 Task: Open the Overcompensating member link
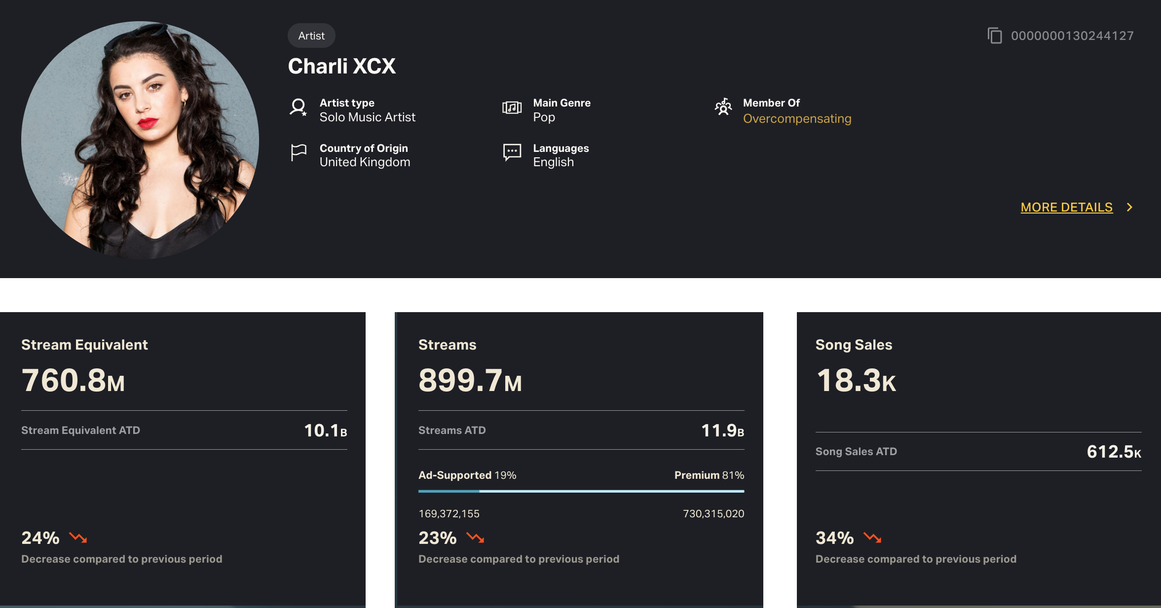(797, 119)
